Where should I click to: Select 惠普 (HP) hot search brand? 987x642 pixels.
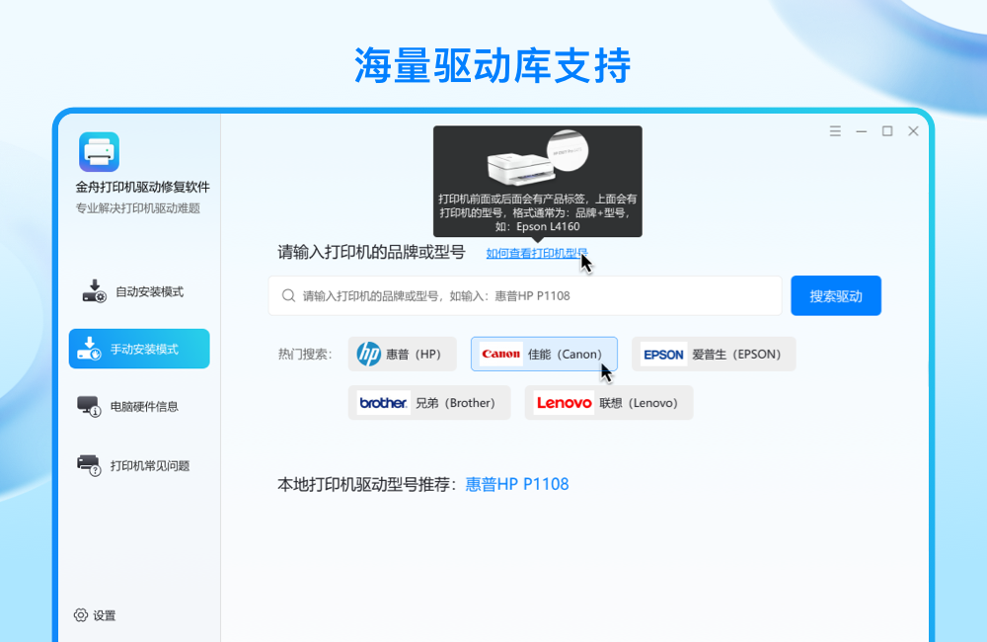point(402,354)
